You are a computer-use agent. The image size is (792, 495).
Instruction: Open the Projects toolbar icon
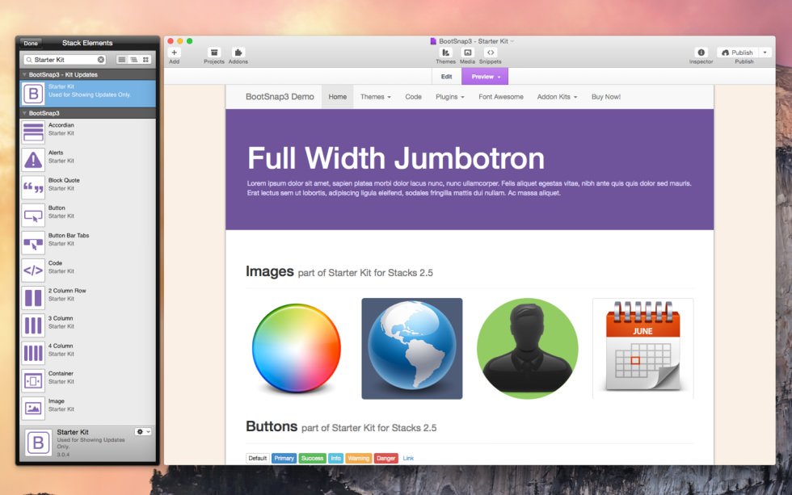click(x=214, y=52)
